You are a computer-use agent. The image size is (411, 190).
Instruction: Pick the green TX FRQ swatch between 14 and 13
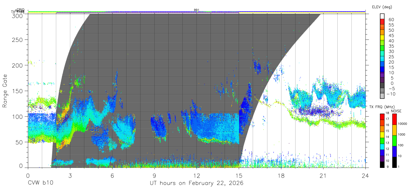click(x=382, y=141)
